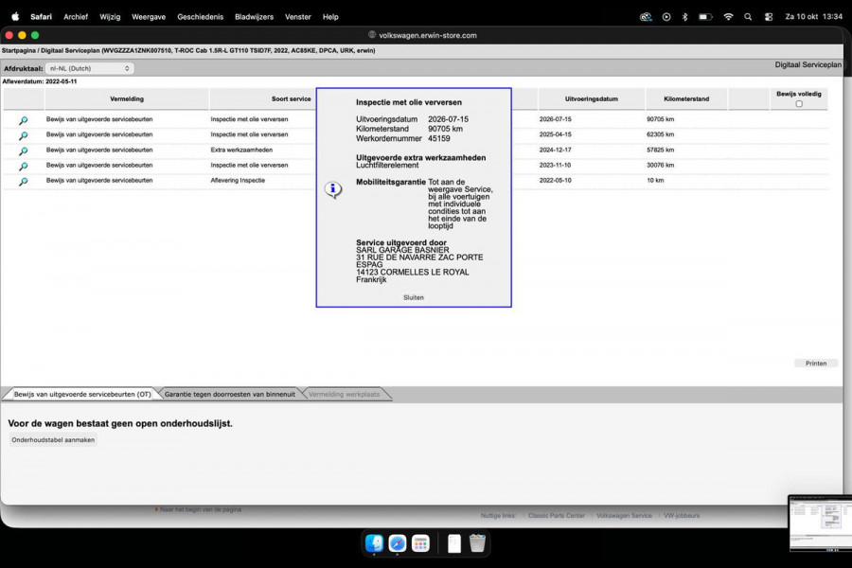Click the 2022-05-10 date cell
852x568 pixels.
[555, 180]
